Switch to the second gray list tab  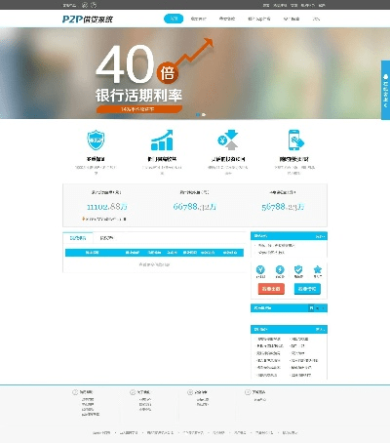[106, 238]
